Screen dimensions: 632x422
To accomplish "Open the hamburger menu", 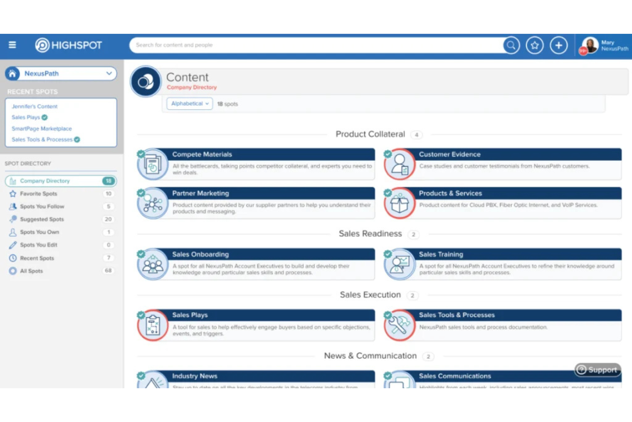I will point(12,45).
